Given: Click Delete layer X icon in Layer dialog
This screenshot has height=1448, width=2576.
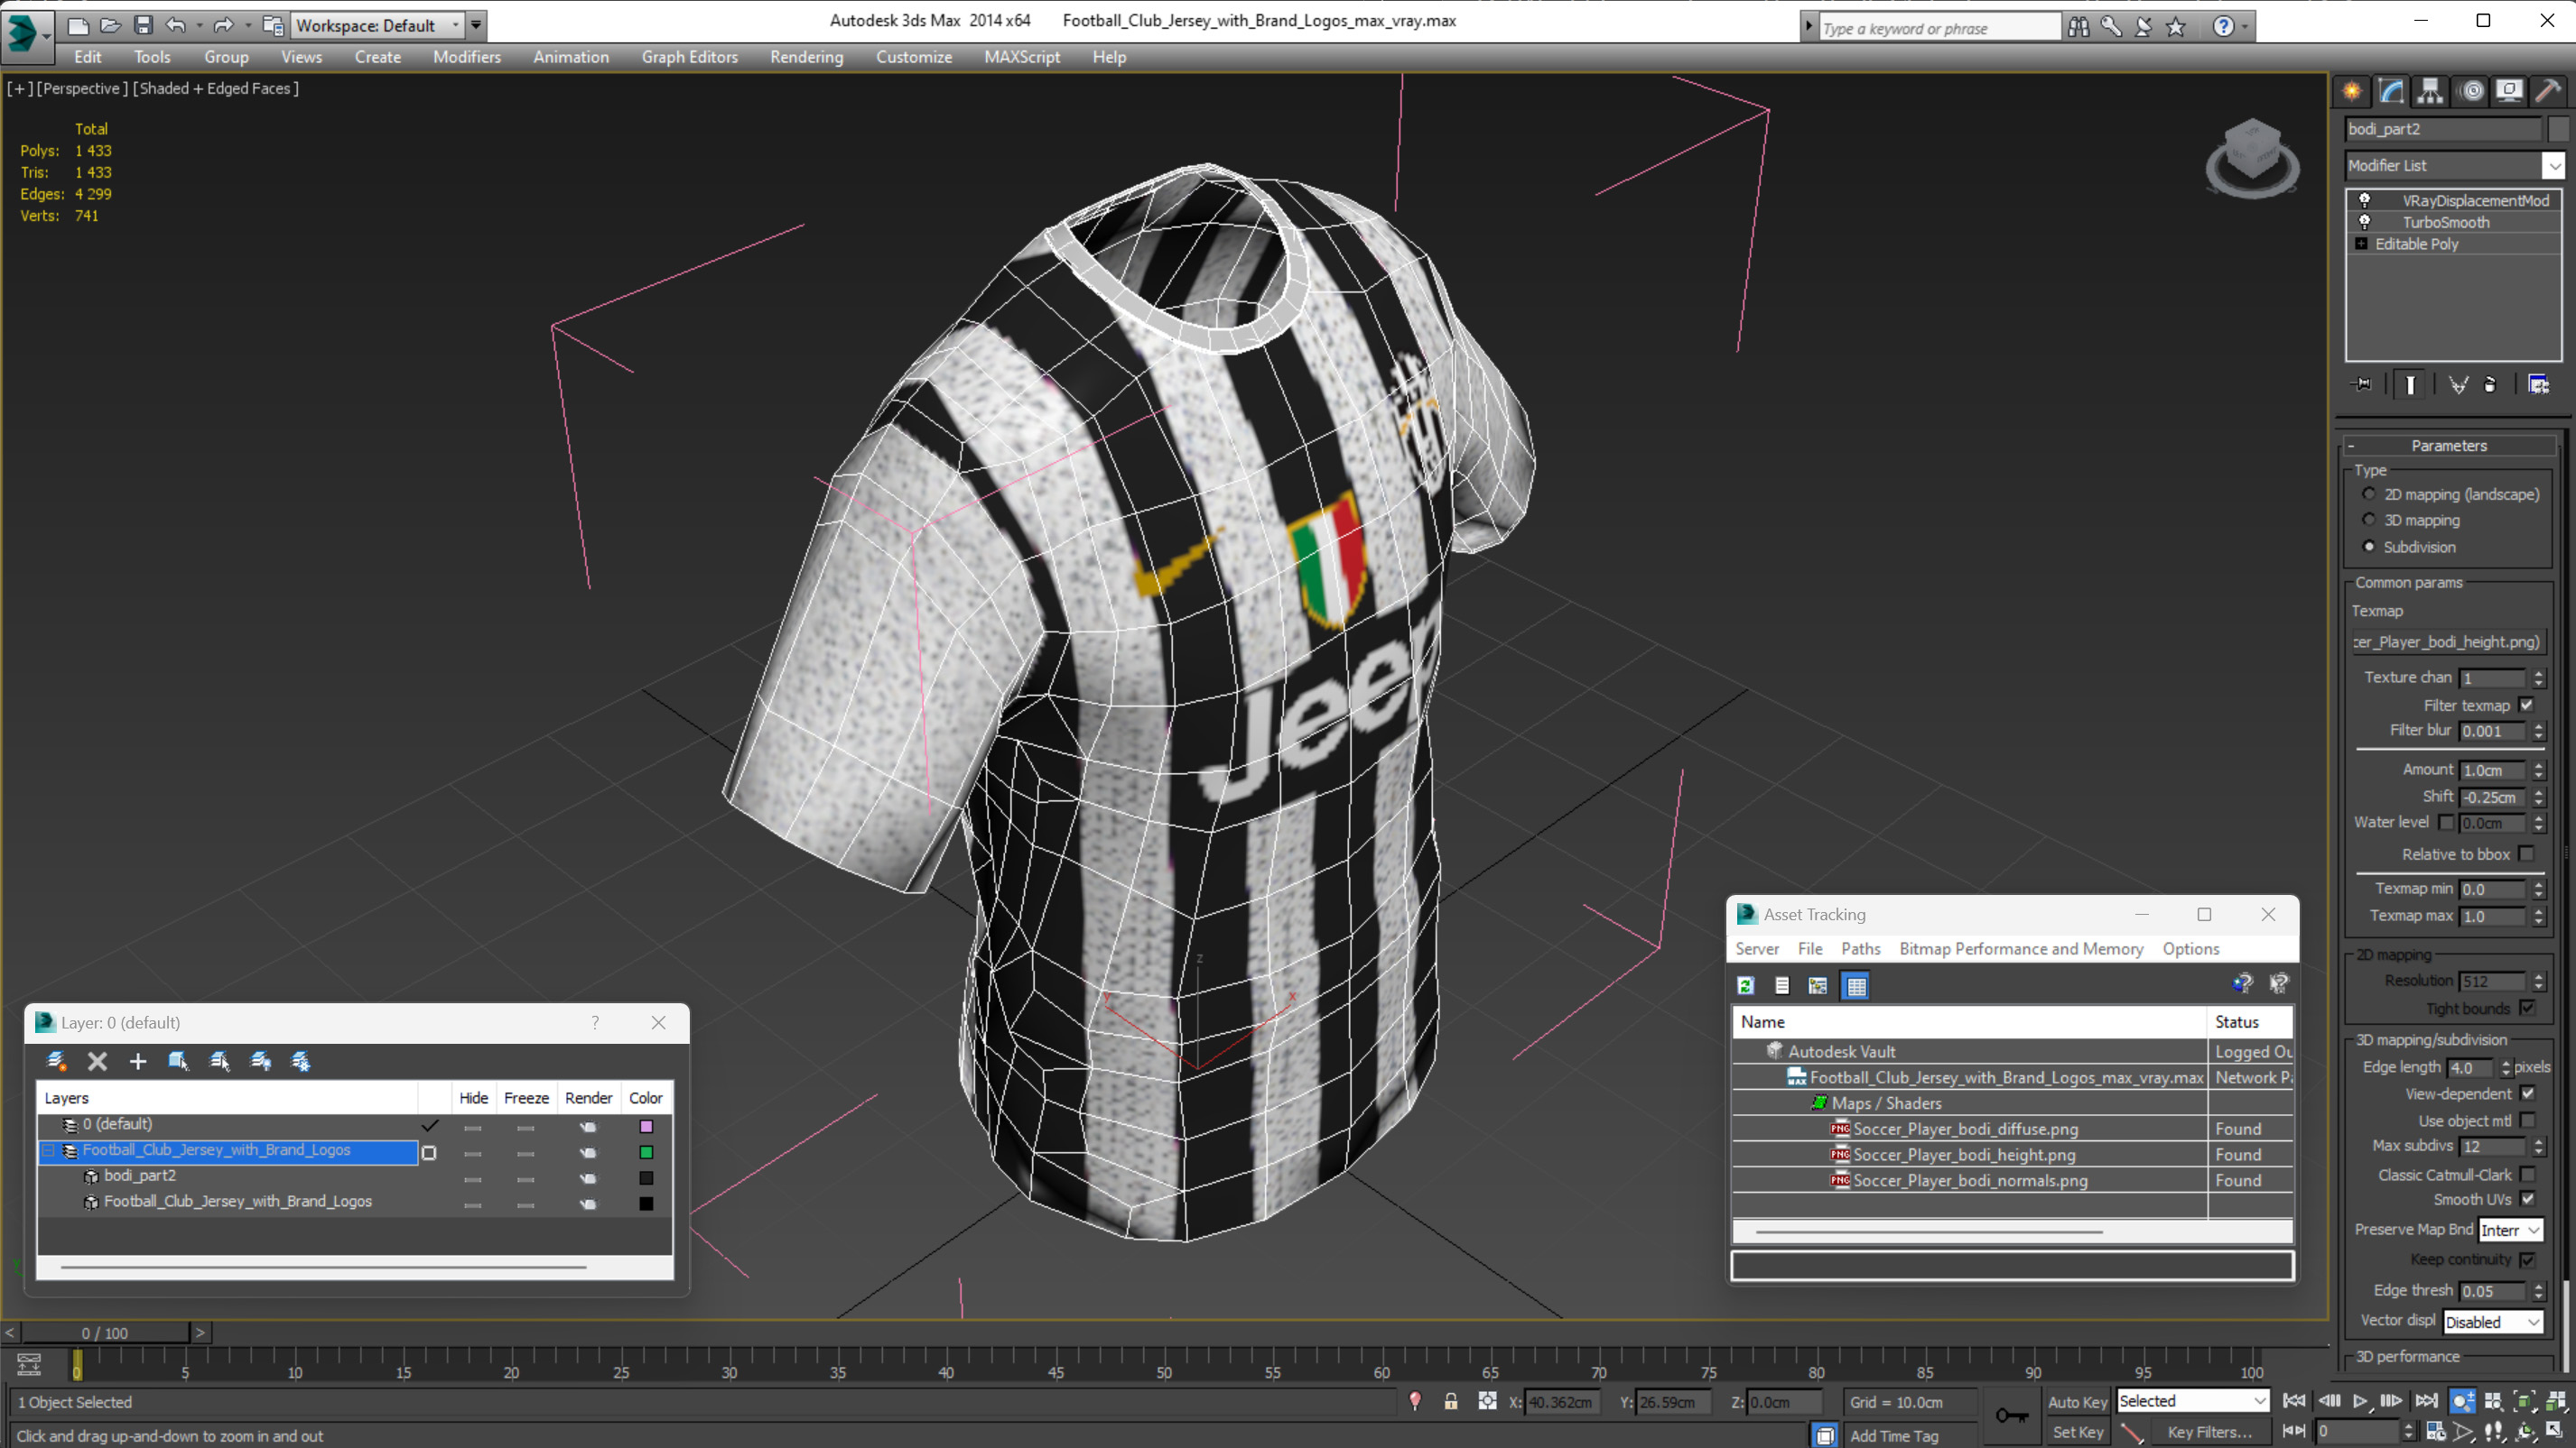Looking at the screenshot, I should (97, 1061).
